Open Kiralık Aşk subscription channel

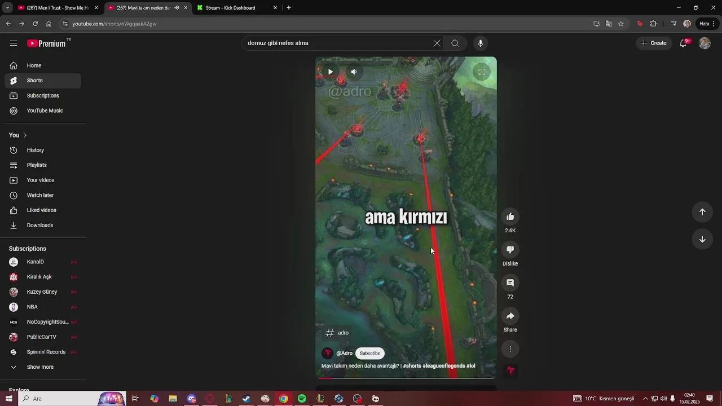coord(43,277)
